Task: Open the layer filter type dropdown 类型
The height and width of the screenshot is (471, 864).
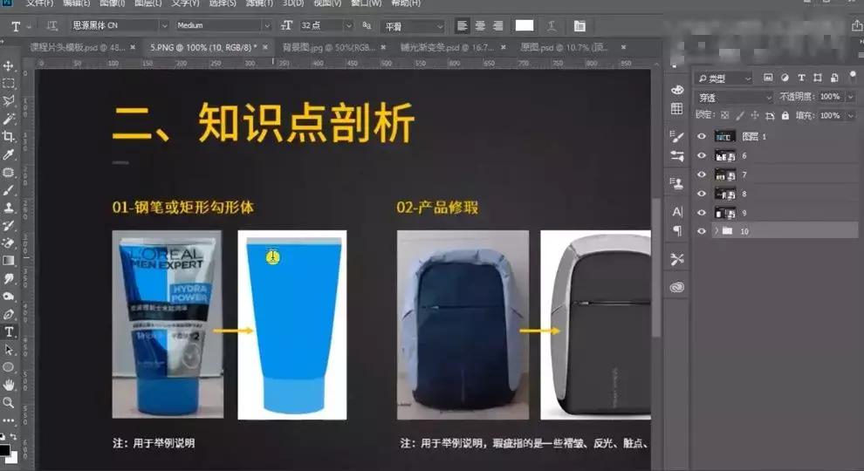Action: coord(723,78)
